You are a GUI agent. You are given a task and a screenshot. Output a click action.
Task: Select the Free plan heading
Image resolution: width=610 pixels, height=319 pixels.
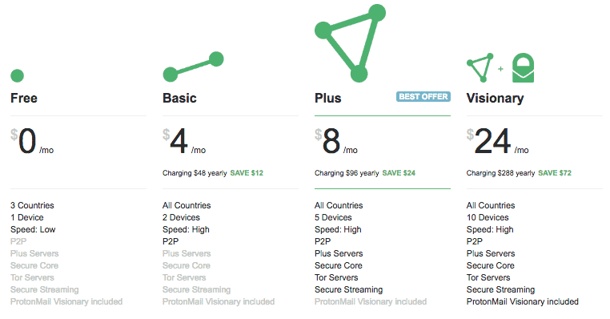[24, 98]
